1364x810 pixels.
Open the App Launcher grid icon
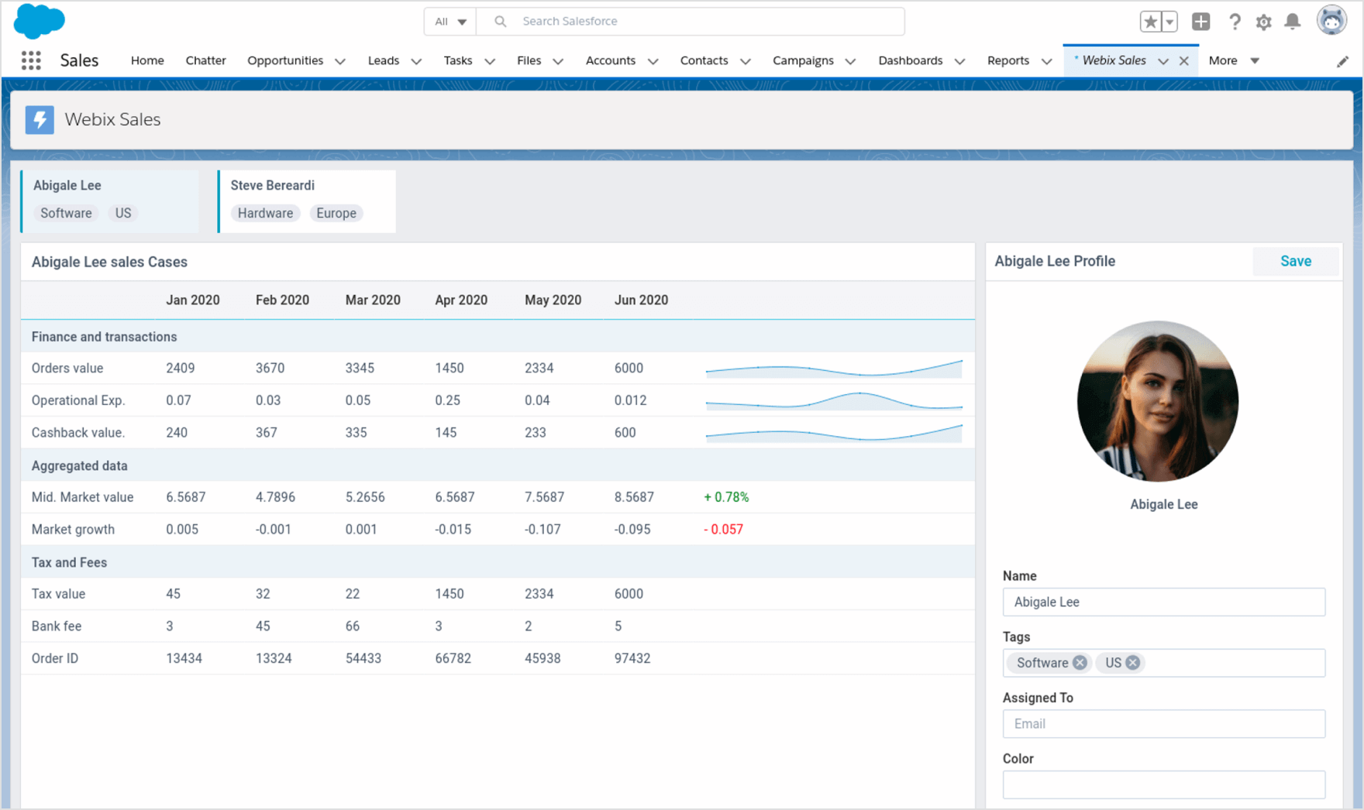[31, 60]
